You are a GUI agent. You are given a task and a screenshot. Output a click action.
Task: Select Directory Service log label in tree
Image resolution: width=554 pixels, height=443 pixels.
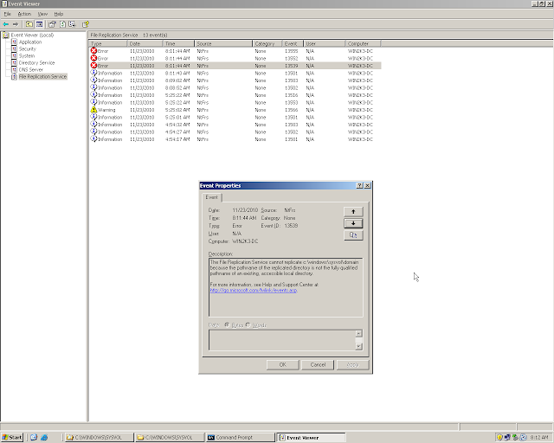coord(36,62)
